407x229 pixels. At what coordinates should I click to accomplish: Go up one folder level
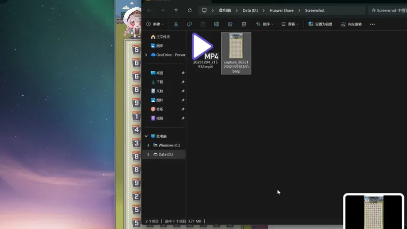pos(176,10)
